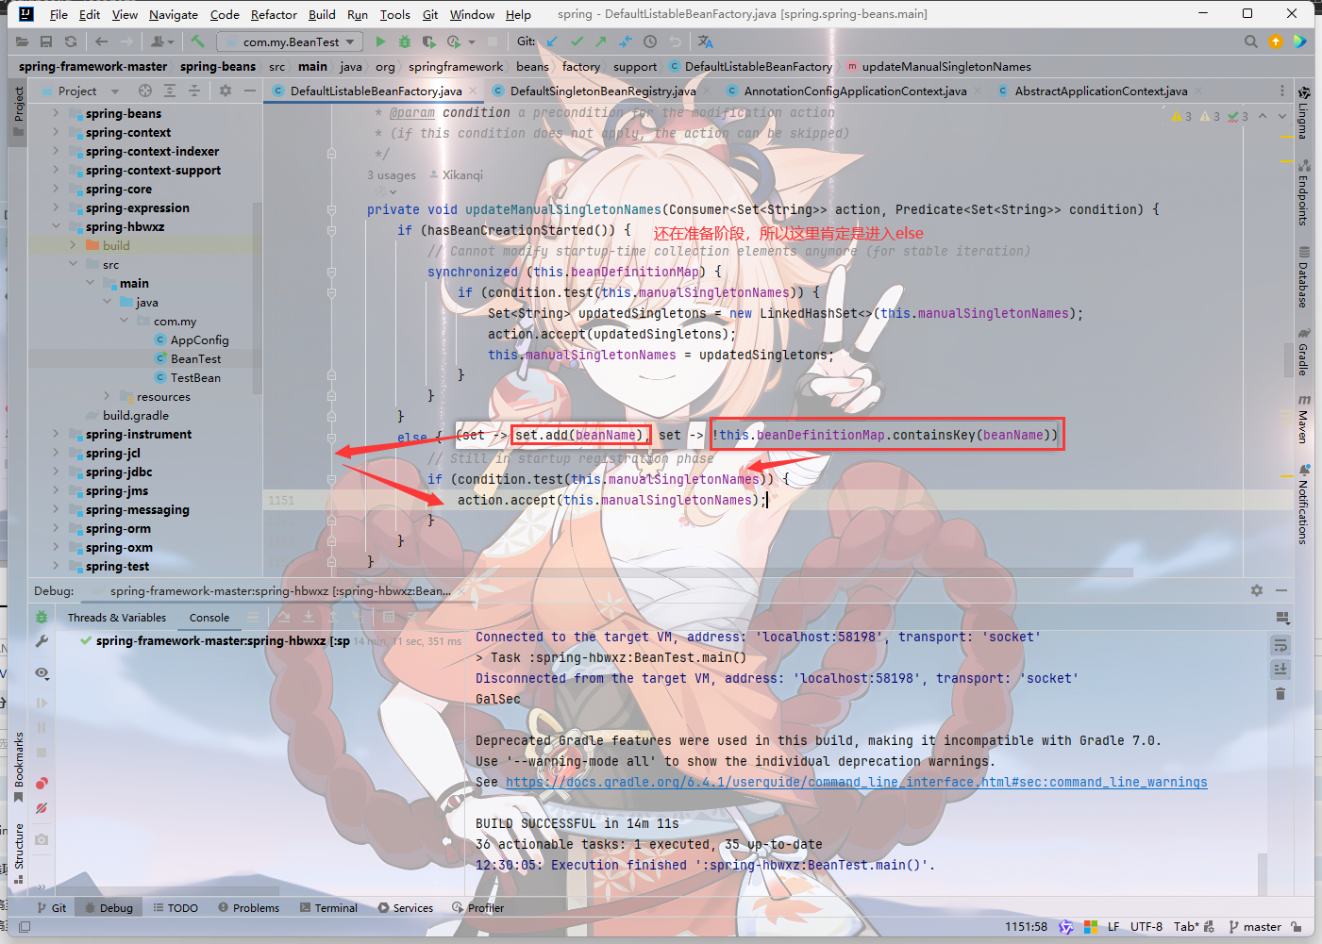
Task: Click the Save All disk icon
Action: pos(46,41)
